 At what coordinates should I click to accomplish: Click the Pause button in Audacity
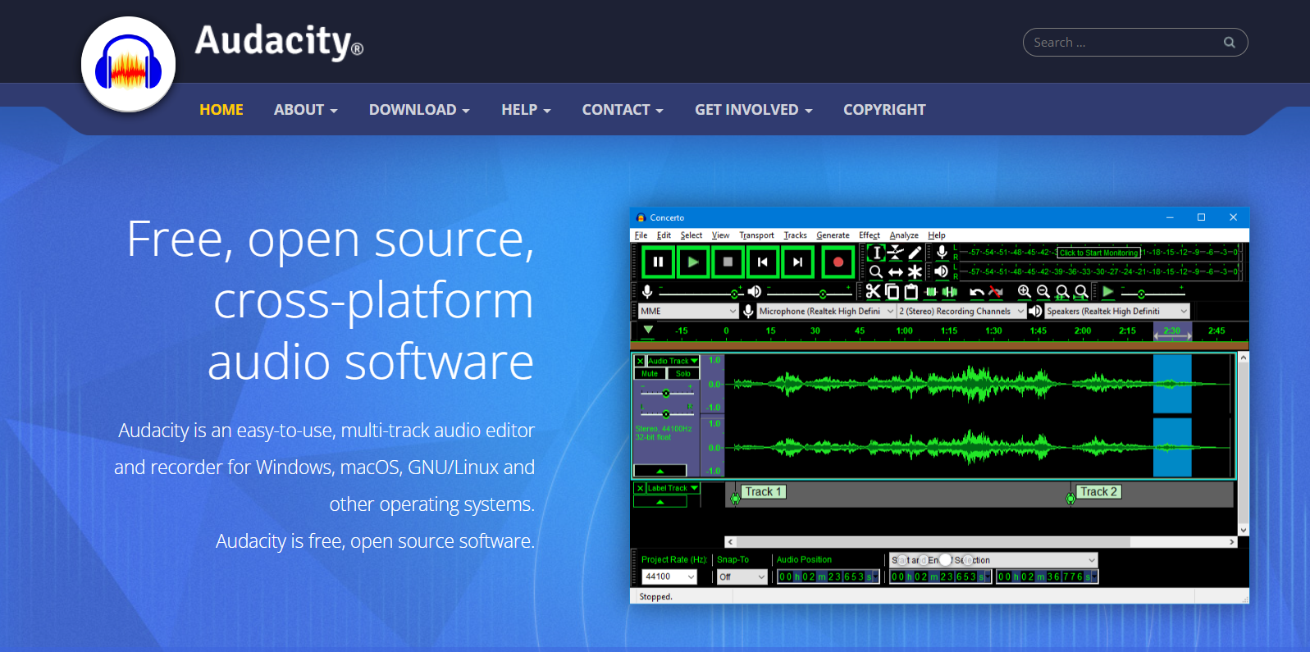point(658,262)
